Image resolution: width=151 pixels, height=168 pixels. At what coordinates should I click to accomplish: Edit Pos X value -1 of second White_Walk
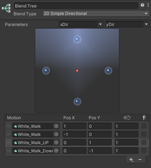[74, 134]
